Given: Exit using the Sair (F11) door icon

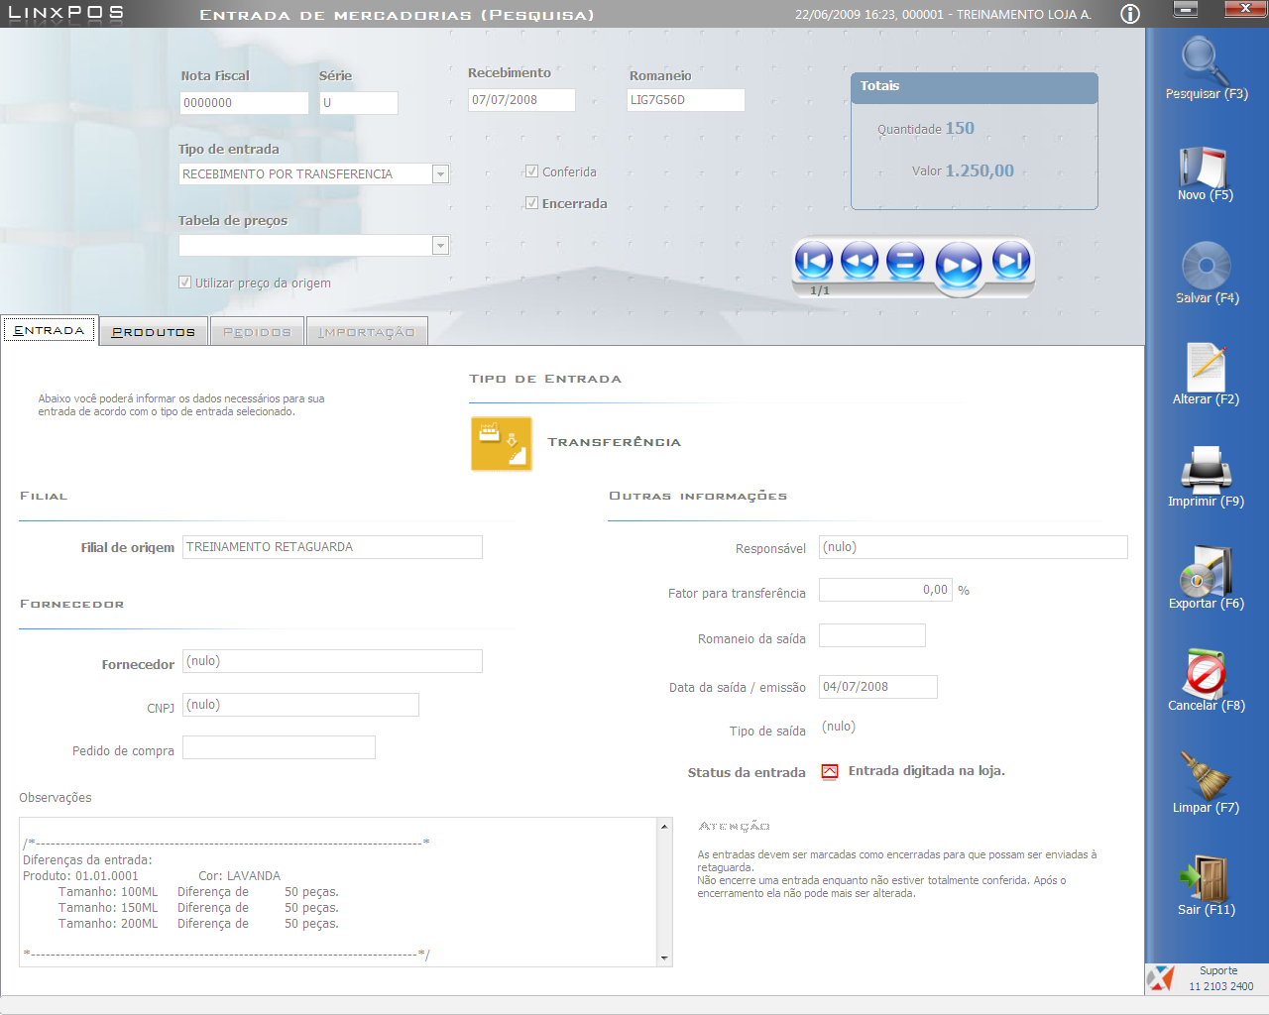Looking at the screenshot, I should coord(1206,877).
